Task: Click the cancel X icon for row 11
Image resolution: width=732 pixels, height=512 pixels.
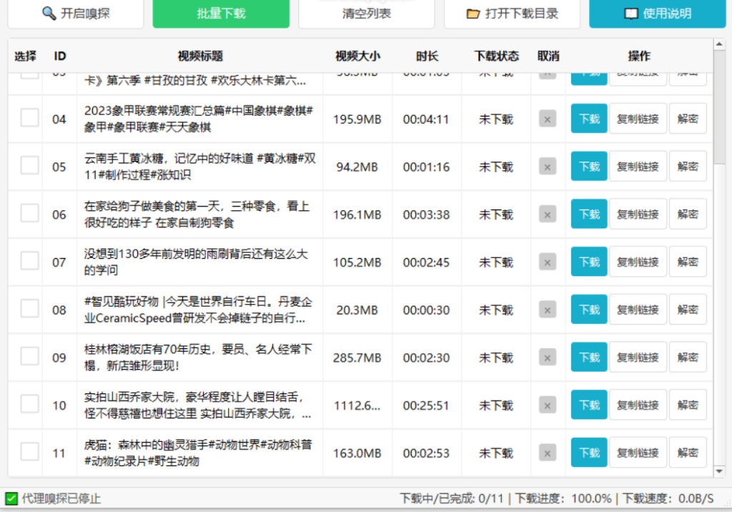Action: (547, 452)
